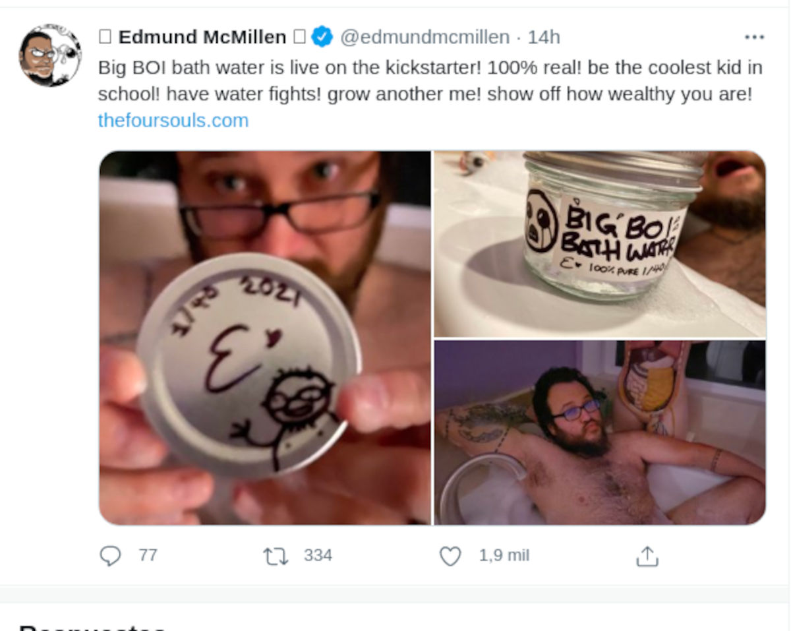
Task: Click the reply speech bubble icon
Action: pos(110,556)
